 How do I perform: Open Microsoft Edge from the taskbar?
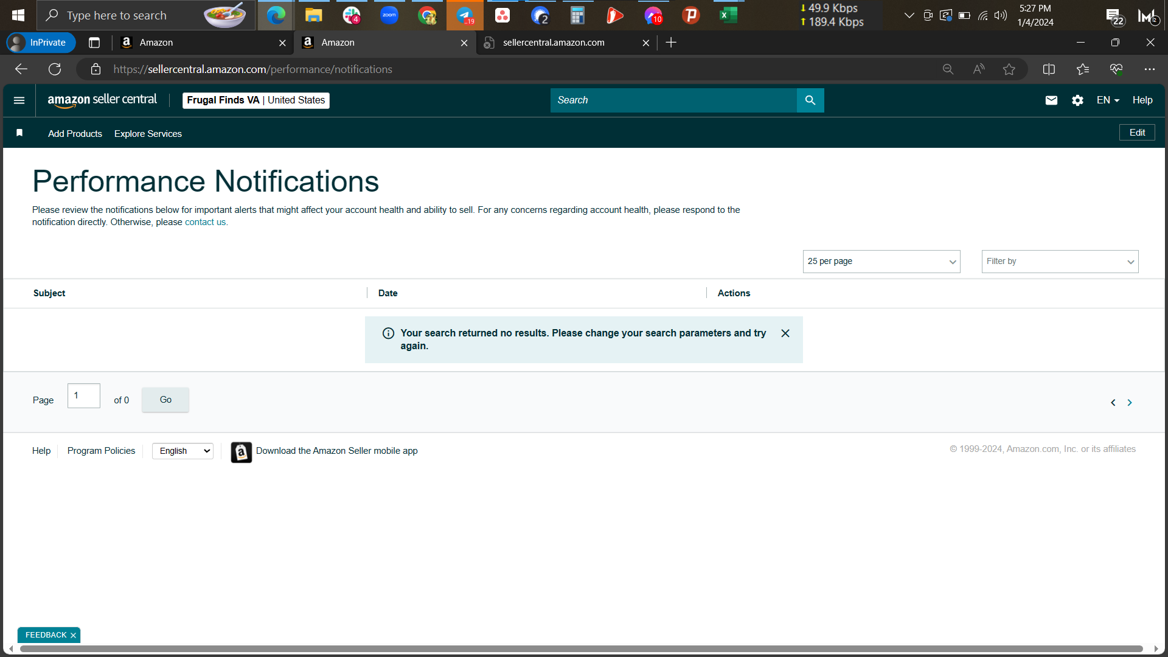point(276,15)
